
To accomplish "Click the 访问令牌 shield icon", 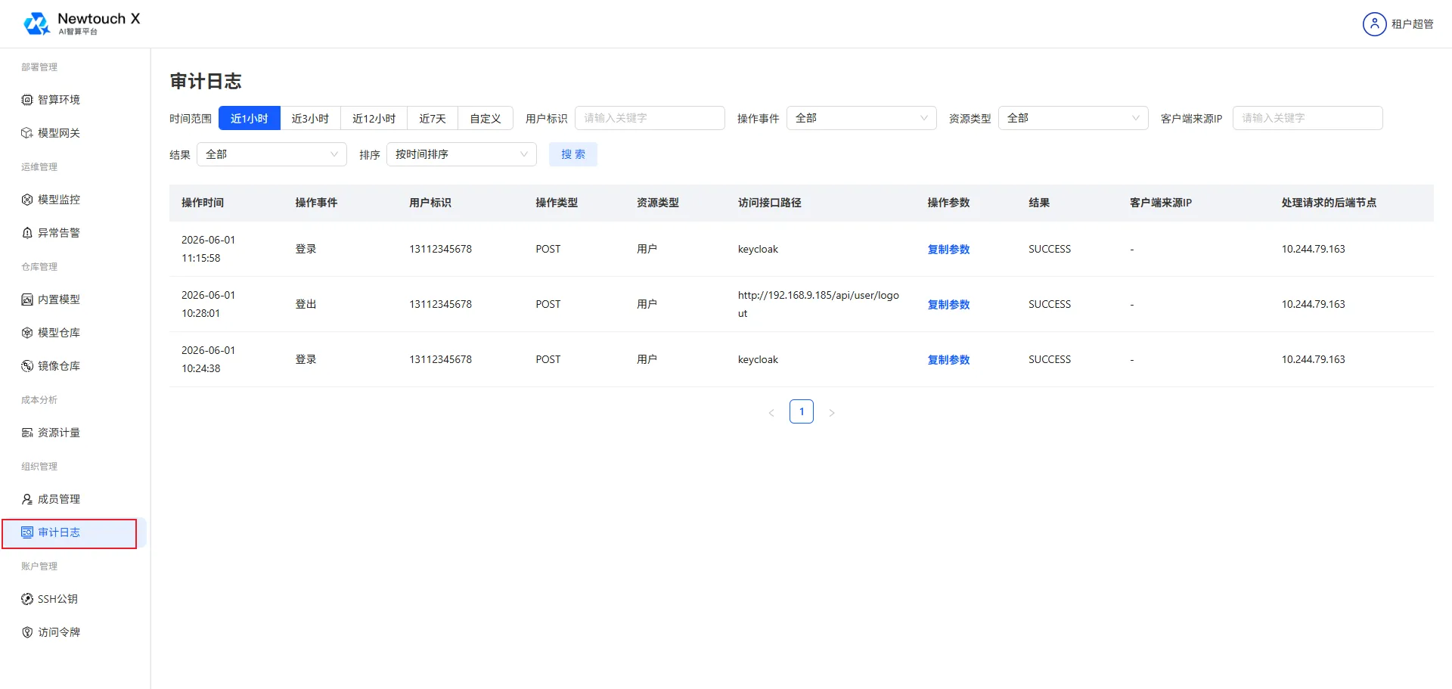I will pyautogui.click(x=27, y=632).
